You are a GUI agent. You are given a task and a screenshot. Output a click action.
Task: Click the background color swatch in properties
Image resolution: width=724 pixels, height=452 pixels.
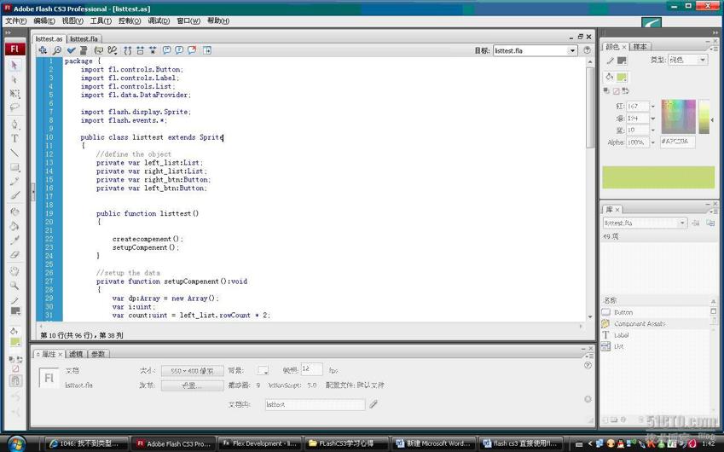click(x=263, y=371)
